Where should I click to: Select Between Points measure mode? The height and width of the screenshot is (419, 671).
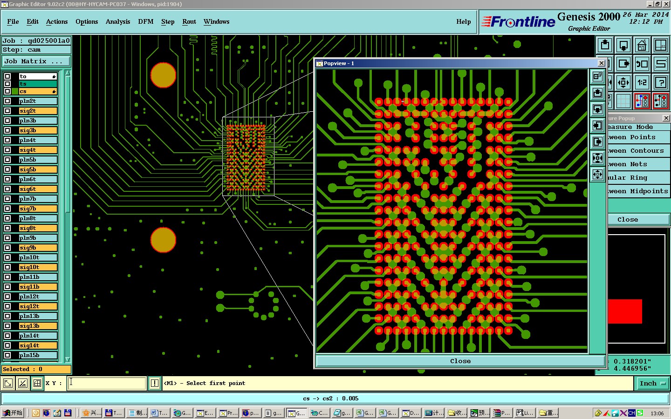[x=638, y=137]
